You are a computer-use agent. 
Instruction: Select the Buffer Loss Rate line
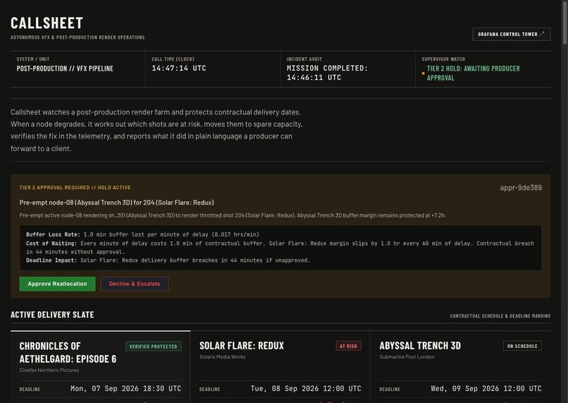point(142,234)
